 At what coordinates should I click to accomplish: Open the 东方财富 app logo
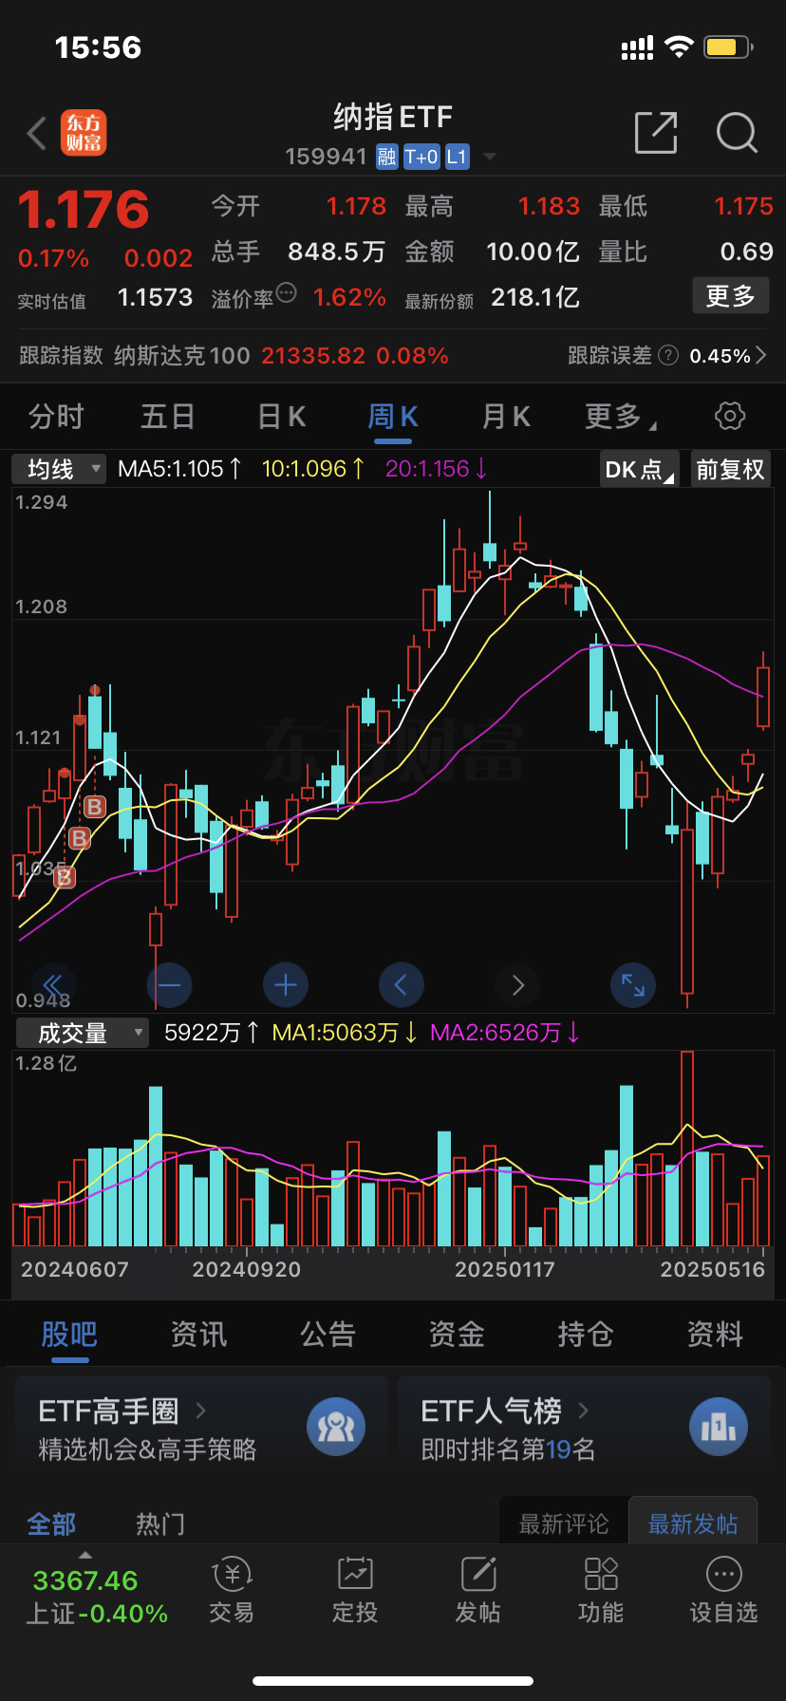tap(84, 133)
